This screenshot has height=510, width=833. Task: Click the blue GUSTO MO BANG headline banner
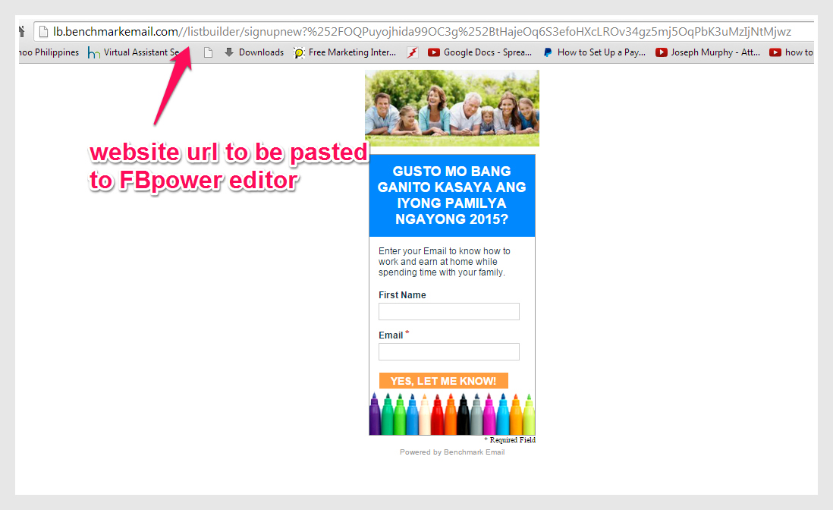[x=452, y=196]
